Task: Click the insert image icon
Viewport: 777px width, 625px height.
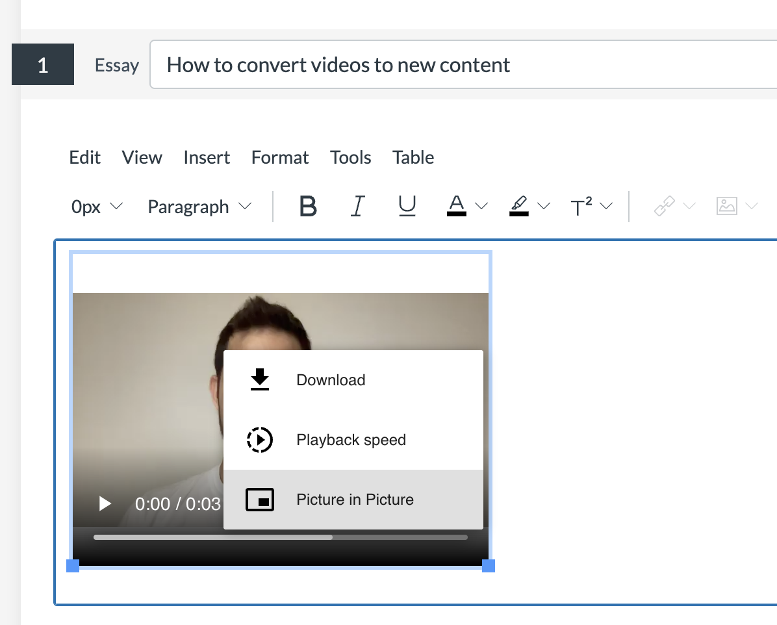Action: (x=726, y=206)
